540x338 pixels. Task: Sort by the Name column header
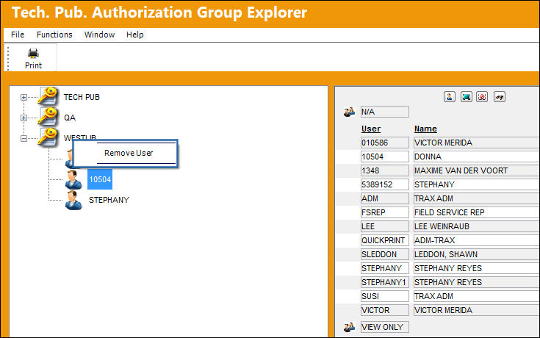[425, 129]
